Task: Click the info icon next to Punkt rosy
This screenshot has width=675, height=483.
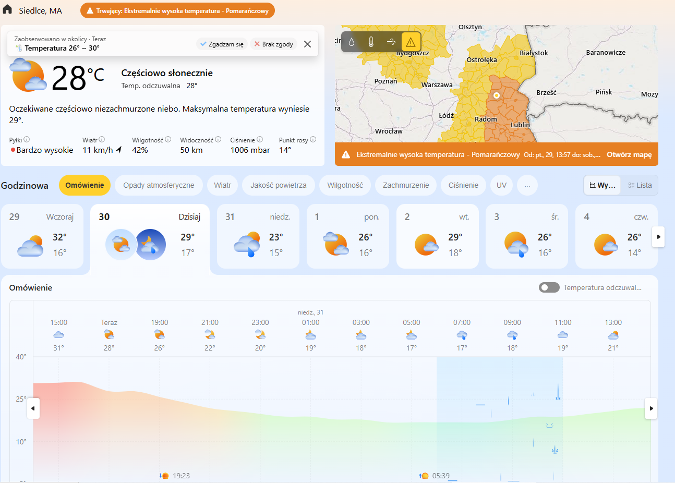Action: click(x=313, y=140)
